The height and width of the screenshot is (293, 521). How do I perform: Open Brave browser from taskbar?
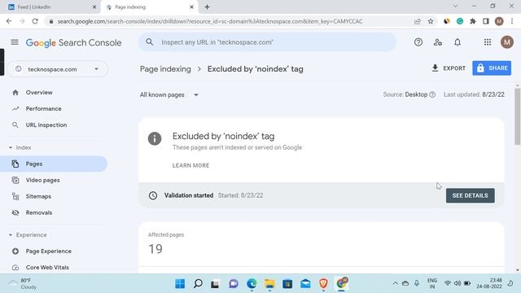coord(323,284)
